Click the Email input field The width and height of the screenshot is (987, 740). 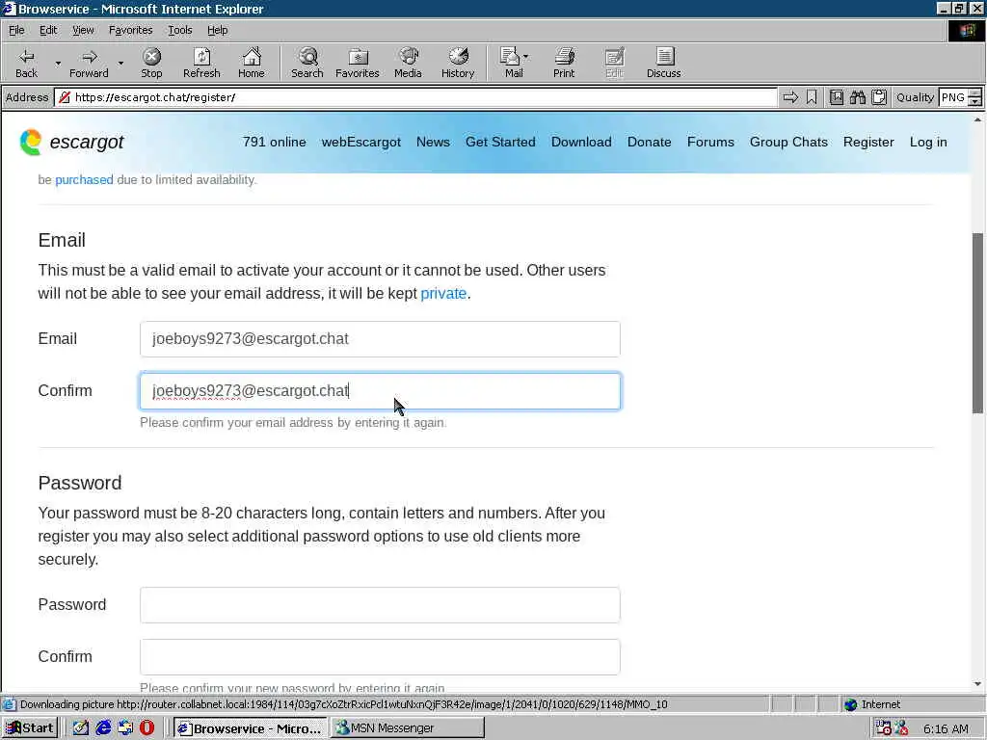point(380,339)
